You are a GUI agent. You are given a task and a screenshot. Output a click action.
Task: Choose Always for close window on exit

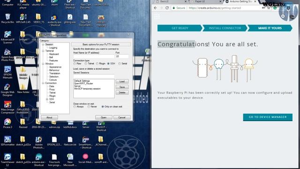[75, 107]
